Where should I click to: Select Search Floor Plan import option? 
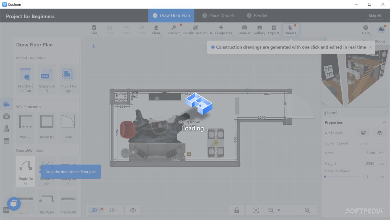point(26,80)
